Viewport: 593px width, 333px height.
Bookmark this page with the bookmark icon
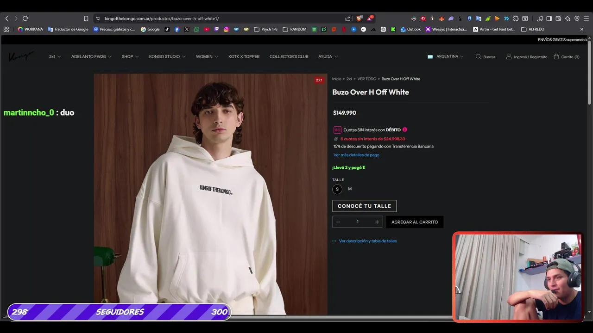86,18
